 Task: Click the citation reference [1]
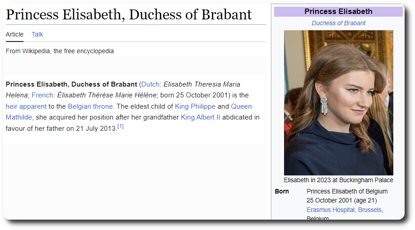point(121,127)
